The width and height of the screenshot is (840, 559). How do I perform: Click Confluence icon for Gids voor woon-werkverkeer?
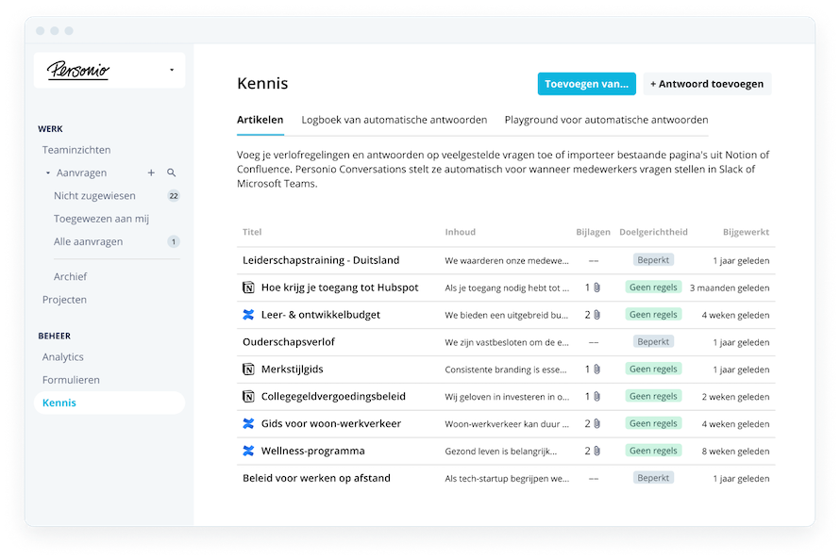[248, 424]
